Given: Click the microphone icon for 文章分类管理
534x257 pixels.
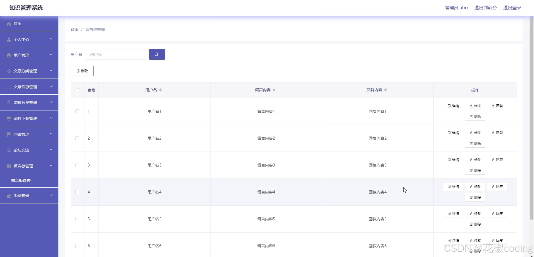Looking at the screenshot, I should click(9, 71).
